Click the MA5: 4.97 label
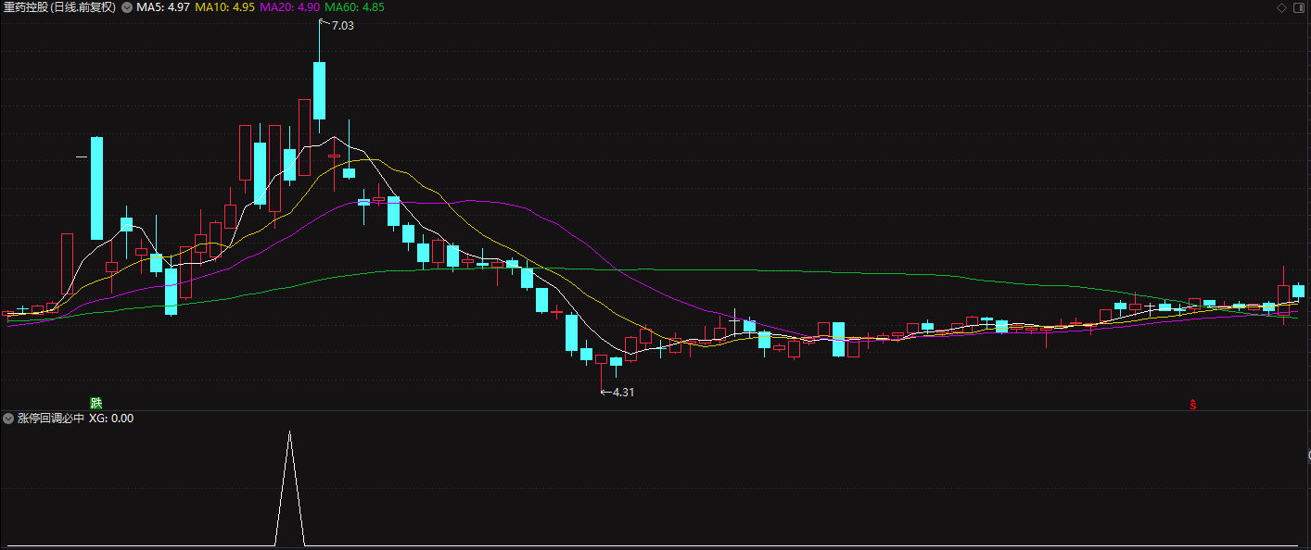The height and width of the screenshot is (550, 1311). click(x=163, y=7)
